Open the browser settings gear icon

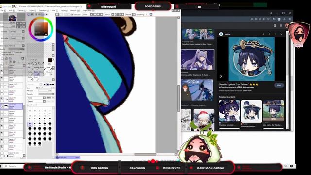tap(275, 26)
